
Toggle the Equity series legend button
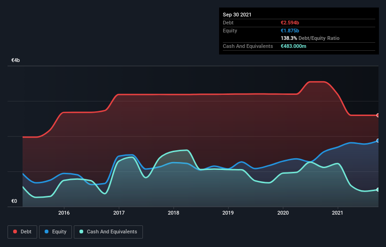[55, 232]
